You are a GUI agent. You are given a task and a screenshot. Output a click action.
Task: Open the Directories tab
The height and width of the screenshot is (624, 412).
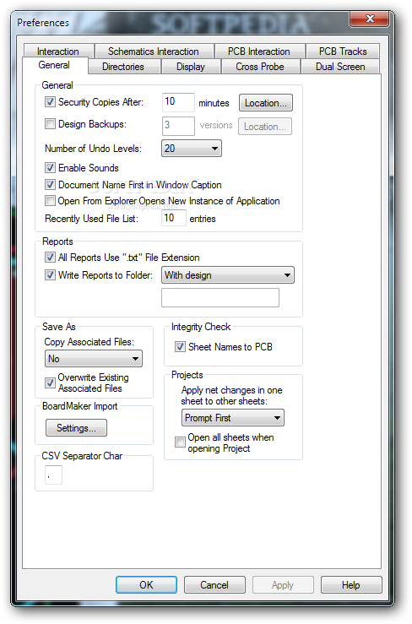point(123,67)
